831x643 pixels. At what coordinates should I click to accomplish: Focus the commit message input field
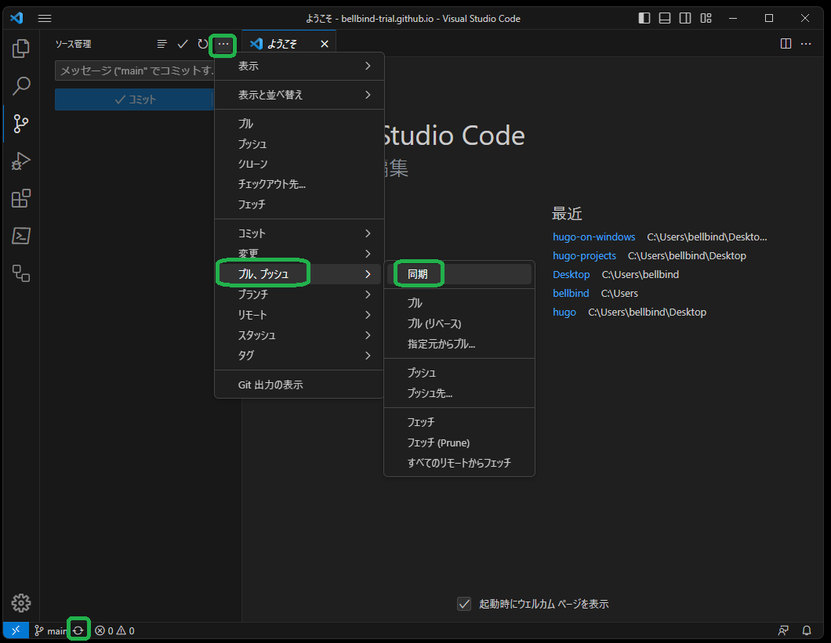pos(135,70)
